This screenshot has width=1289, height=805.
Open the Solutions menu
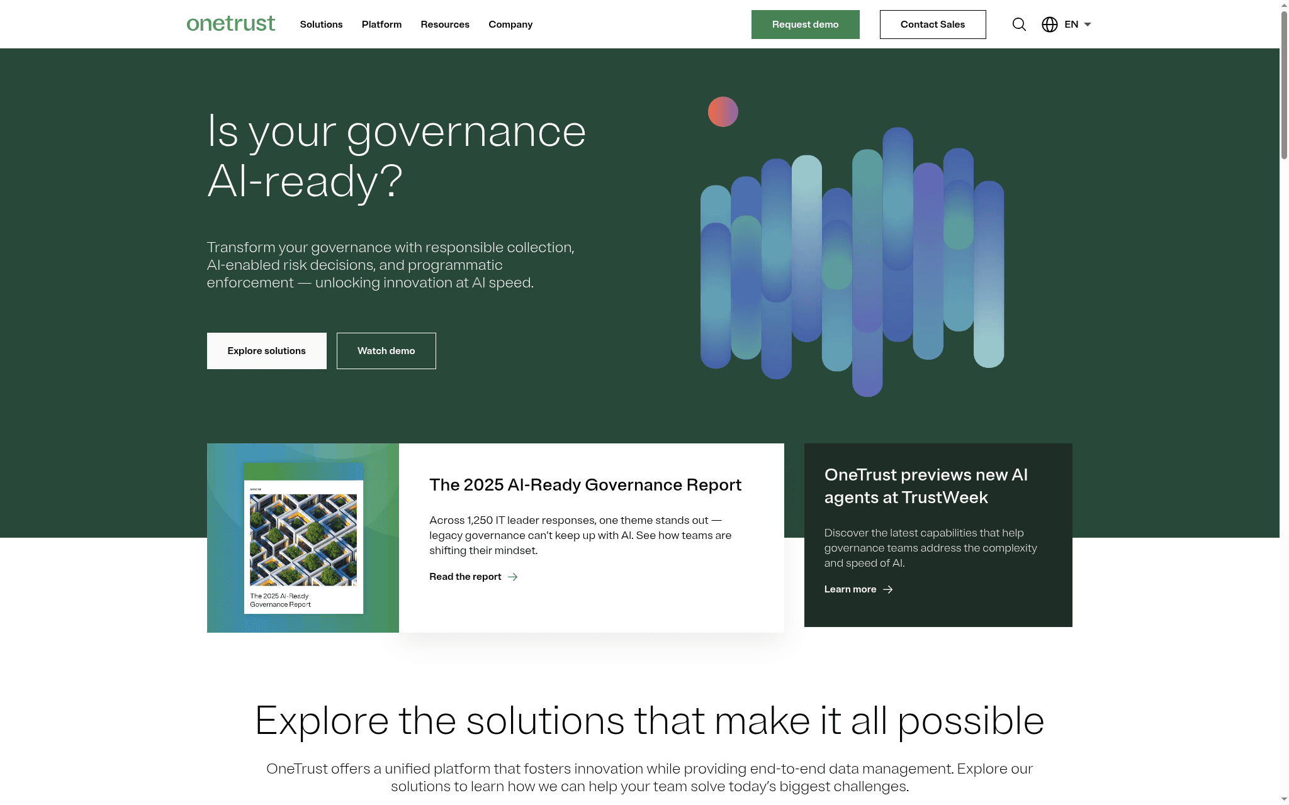(x=321, y=25)
